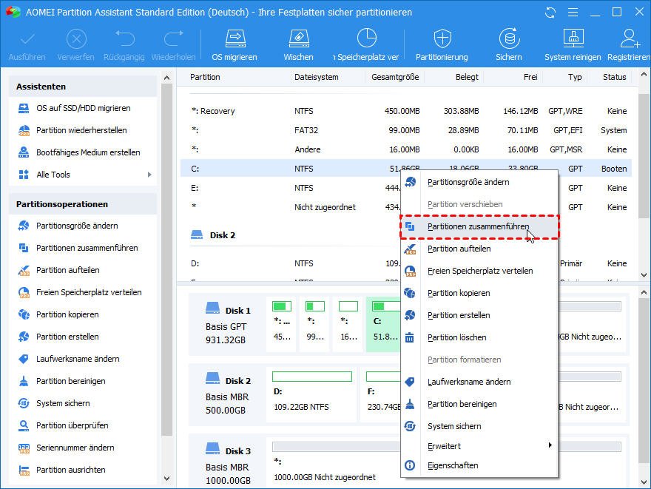Choose System sichern in the context menu
The width and height of the screenshot is (651, 489).
[x=479, y=427]
